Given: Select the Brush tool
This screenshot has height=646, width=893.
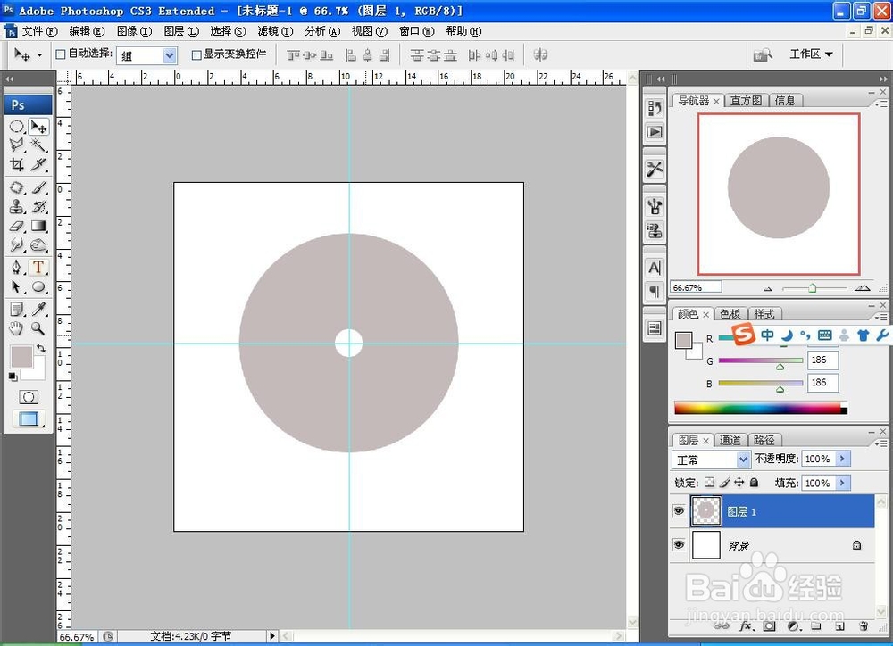Looking at the screenshot, I should click(x=38, y=187).
